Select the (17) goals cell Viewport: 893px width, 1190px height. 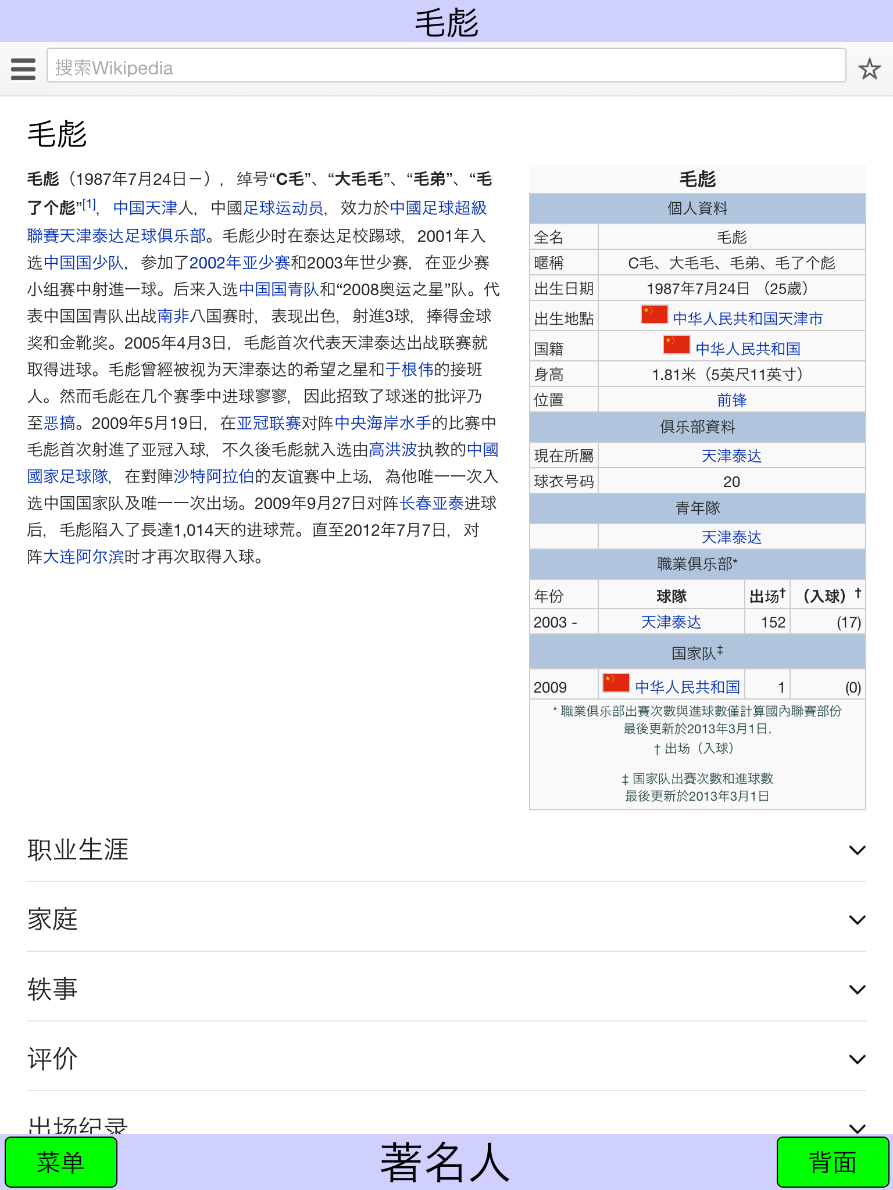coord(828,622)
